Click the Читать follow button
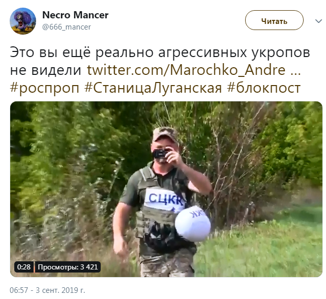Viewport: 326px width, 299px height. pos(274,20)
